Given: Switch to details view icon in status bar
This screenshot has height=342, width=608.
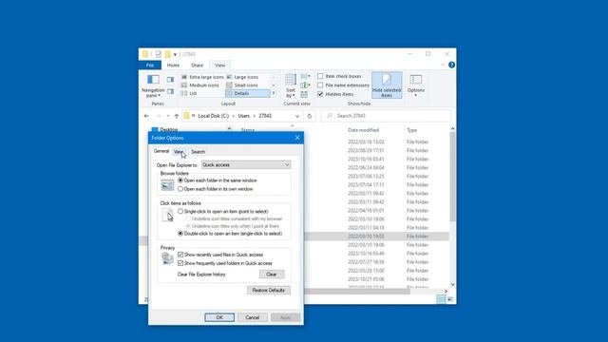Looking at the screenshot, I should point(441,299).
